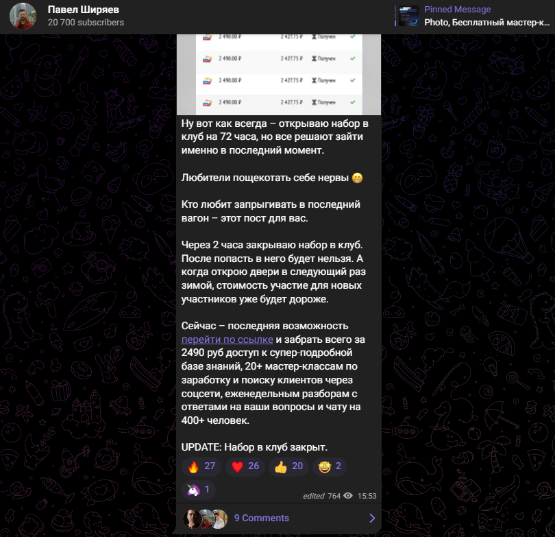Open the payments screenshot photo in post
Screen dimensions: 555x537
[x=279, y=75]
